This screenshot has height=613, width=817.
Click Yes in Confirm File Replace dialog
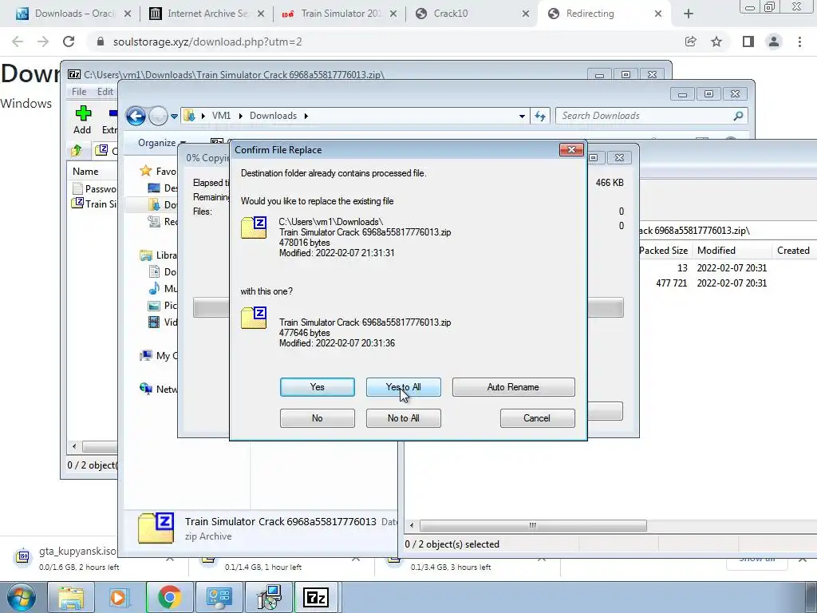click(318, 387)
